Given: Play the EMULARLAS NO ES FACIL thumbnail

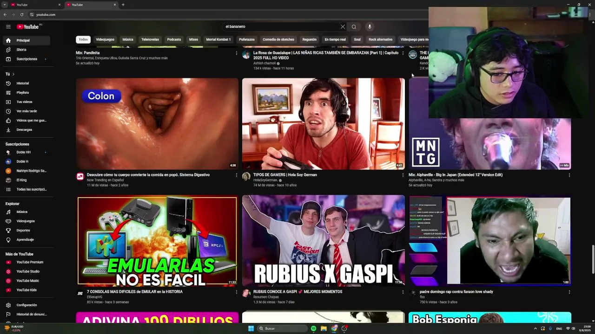Looking at the screenshot, I should pos(157,240).
